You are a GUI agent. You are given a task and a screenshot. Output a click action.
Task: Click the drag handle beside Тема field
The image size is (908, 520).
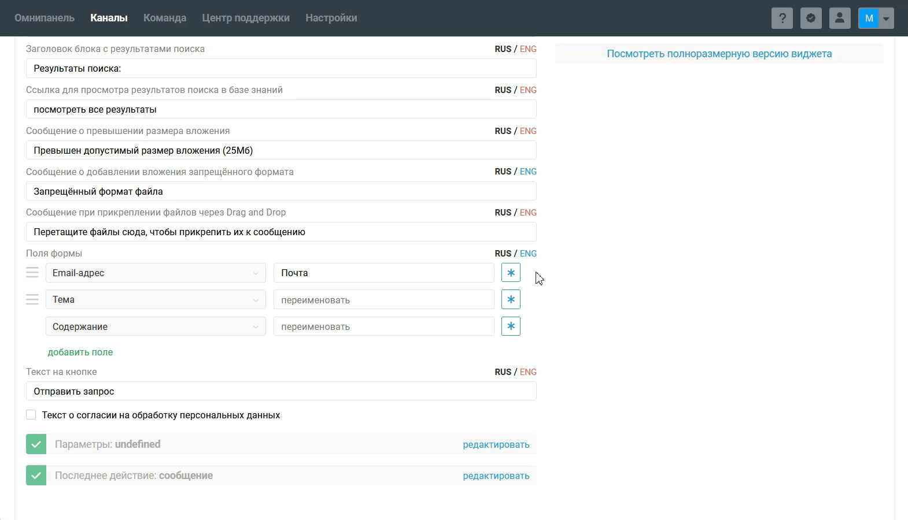(x=32, y=299)
